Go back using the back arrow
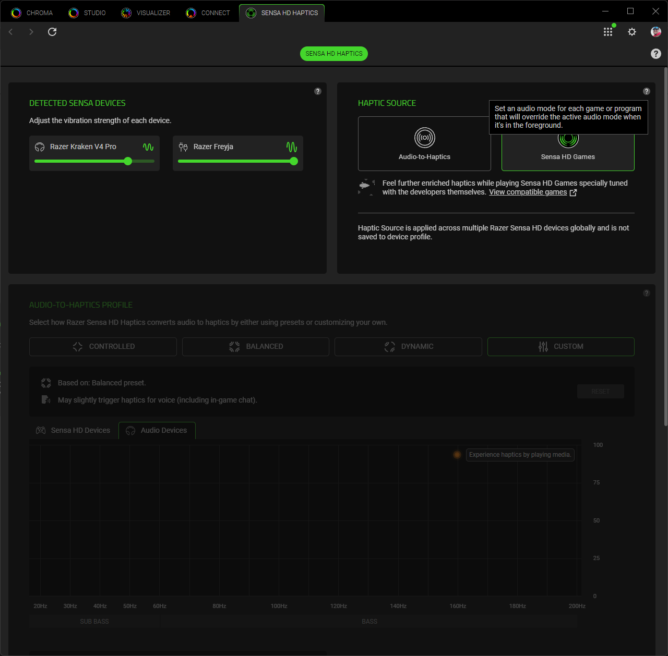This screenshot has width=668, height=656. [x=11, y=32]
